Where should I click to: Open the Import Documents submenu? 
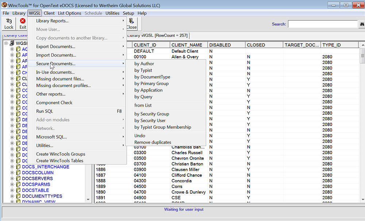tap(77, 55)
